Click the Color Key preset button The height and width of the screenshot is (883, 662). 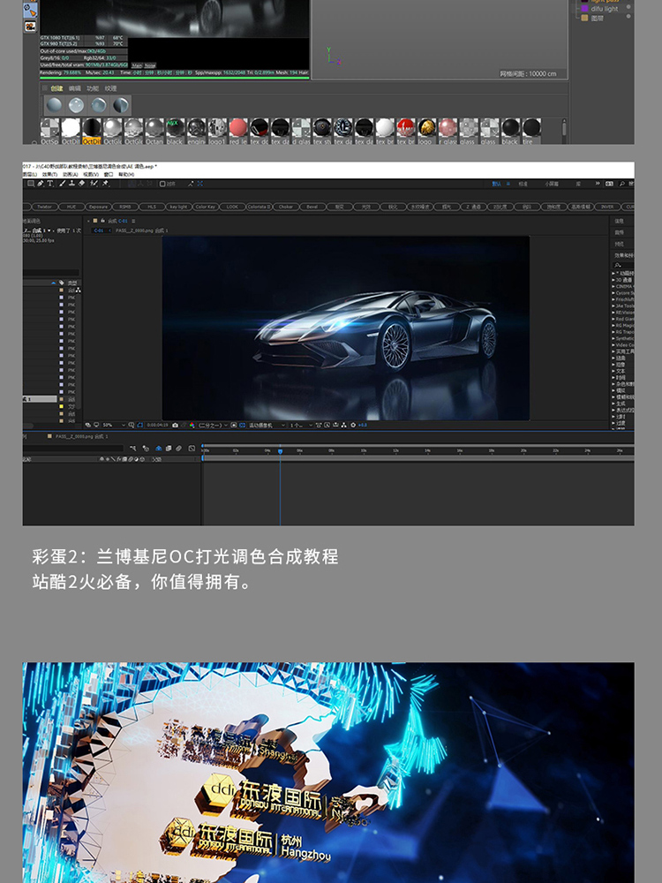[206, 207]
